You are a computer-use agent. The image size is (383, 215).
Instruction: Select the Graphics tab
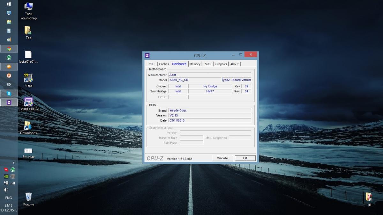pos(221,64)
